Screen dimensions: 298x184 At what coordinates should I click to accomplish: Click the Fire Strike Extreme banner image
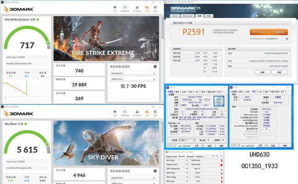click(106, 39)
